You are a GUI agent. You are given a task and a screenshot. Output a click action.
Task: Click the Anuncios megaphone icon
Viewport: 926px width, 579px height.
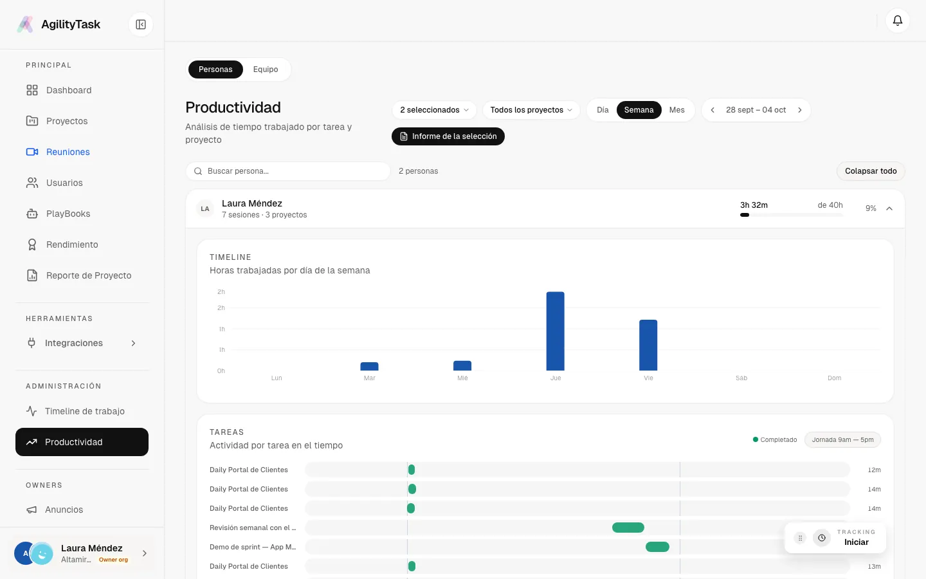(x=32, y=510)
